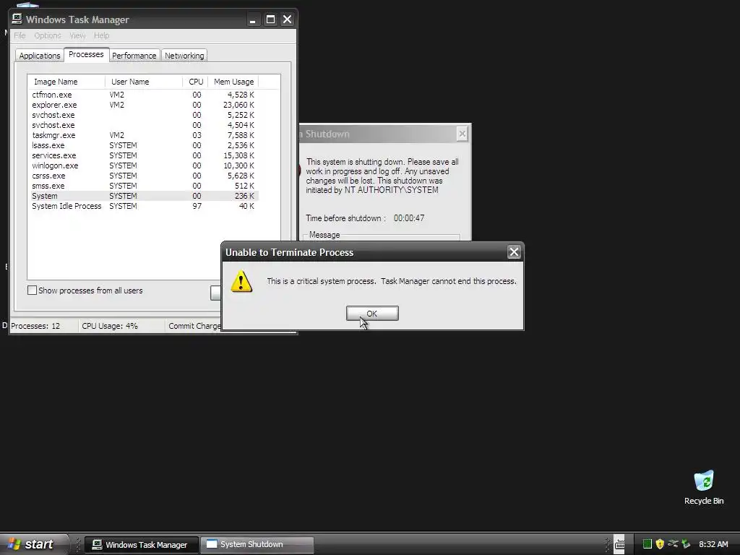Click the green CPU usage tray icon
Screen dimensions: 740x555
[x=647, y=544]
